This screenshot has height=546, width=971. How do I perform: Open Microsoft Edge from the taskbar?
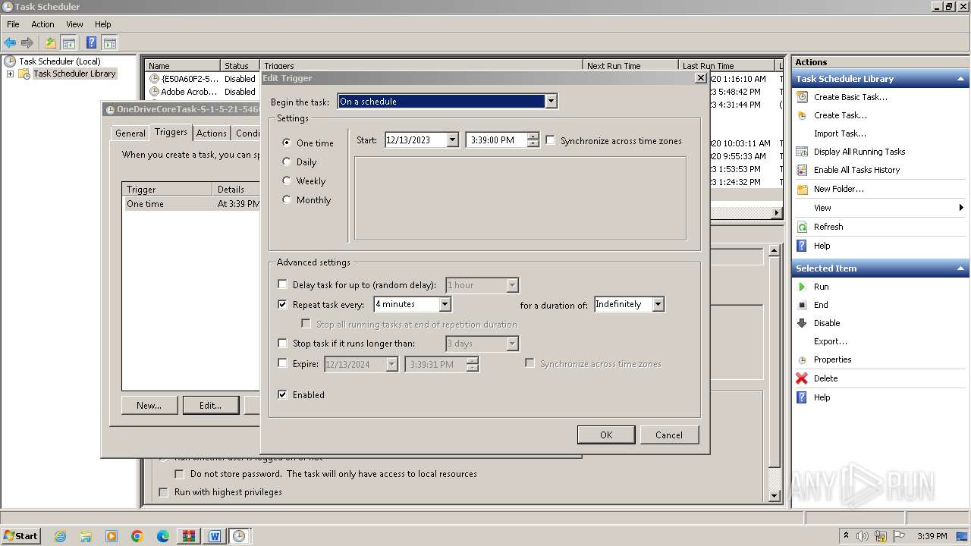pyautogui.click(x=163, y=536)
